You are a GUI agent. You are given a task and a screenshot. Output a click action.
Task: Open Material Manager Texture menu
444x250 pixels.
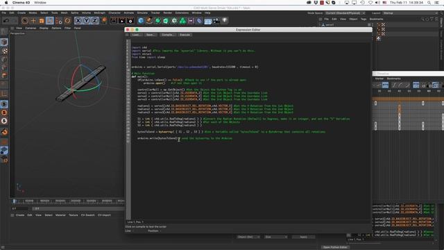coord(74,215)
